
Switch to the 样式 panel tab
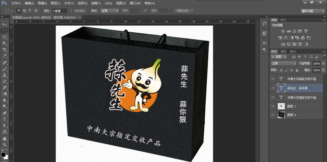(x=283, y=20)
